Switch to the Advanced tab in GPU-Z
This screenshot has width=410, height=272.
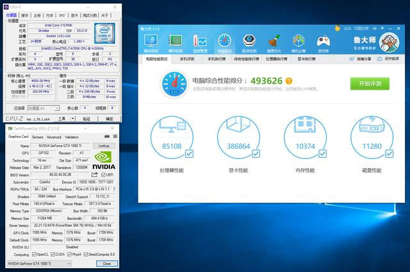pyautogui.click(x=54, y=137)
